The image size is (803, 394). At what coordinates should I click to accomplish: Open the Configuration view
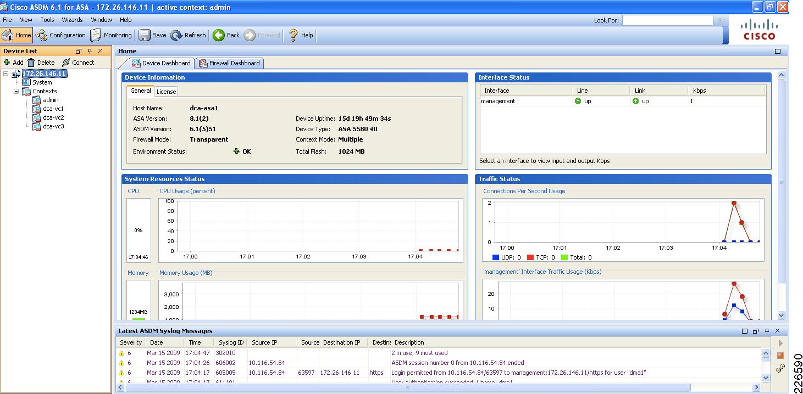point(61,35)
